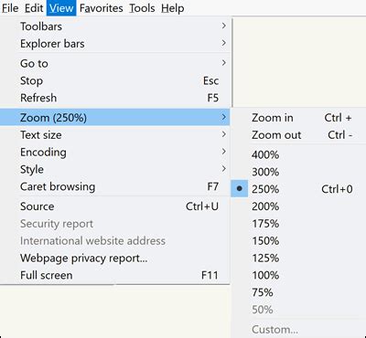Select the 250% radio bullet option

pyautogui.click(x=240, y=189)
